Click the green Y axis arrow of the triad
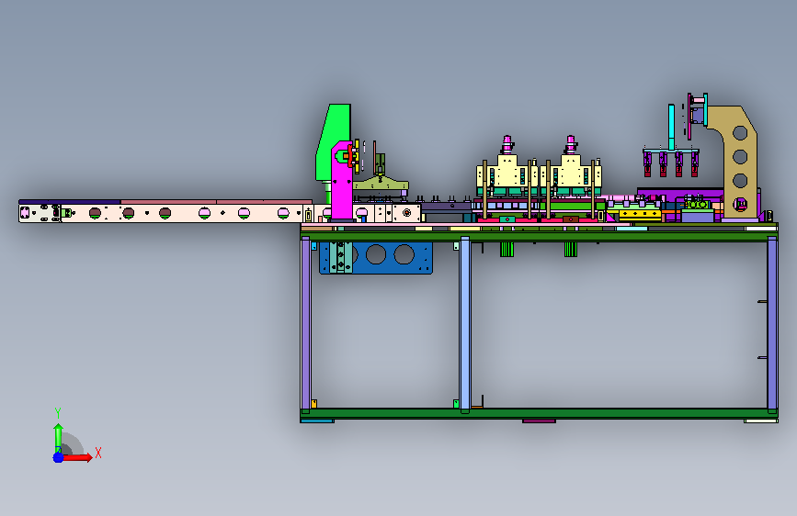Image resolution: width=797 pixels, height=516 pixels. click(58, 437)
